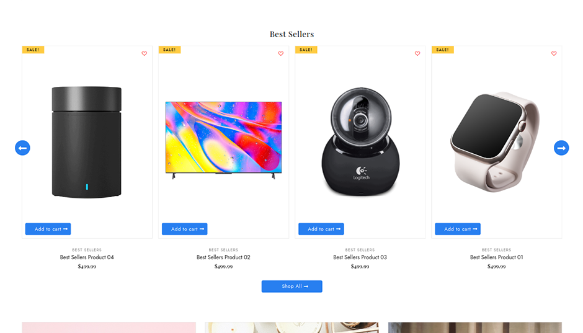Open Best Sellers Product 02 title link

pyautogui.click(x=223, y=257)
